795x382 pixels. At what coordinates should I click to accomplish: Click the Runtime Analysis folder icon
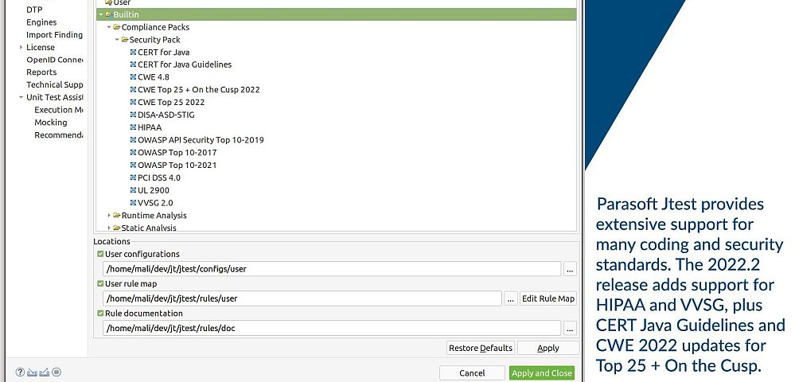117,215
